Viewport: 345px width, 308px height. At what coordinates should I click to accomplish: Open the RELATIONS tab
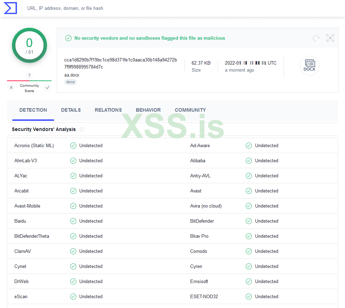pyautogui.click(x=108, y=110)
